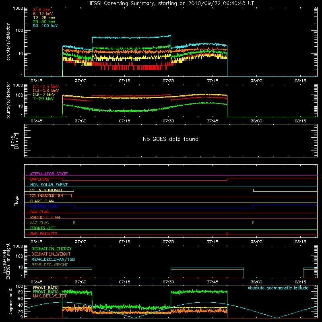The image size is (322, 322).
Task: Click the 7-20 MeV legend label
Action: 43,99
